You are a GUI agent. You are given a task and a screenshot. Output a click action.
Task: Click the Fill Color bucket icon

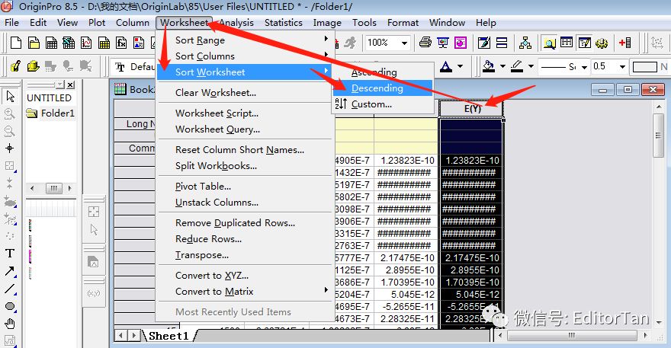(x=489, y=66)
